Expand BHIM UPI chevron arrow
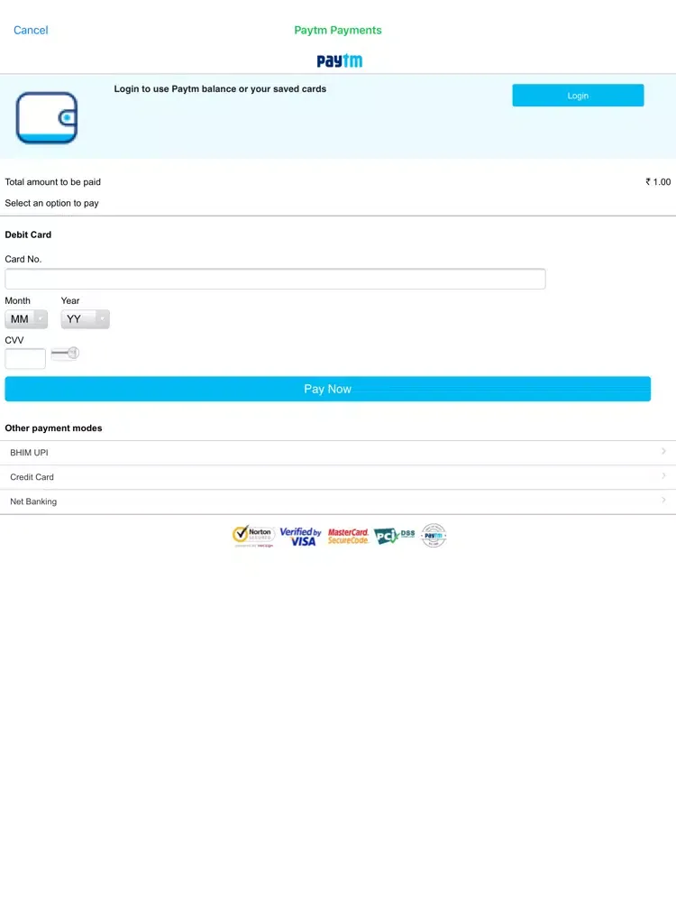Viewport: 676px width, 902px height. 663,451
